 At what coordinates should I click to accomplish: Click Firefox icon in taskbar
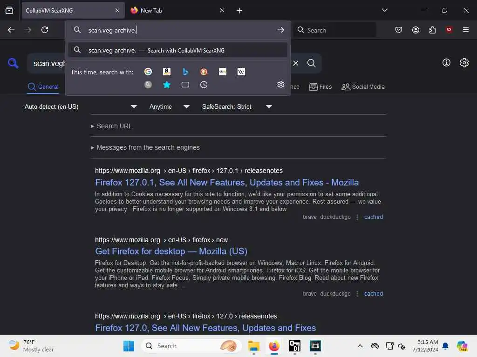tap(274, 346)
